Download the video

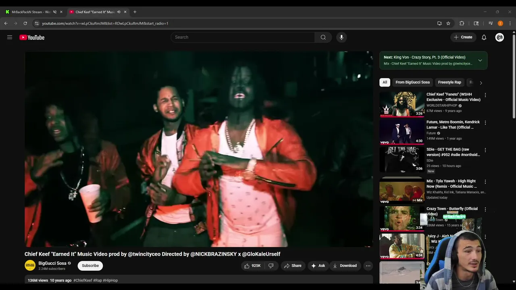click(345, 266)
